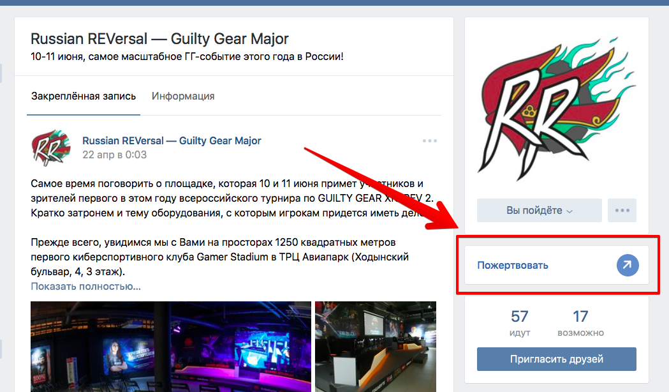Click the small RR avatar in the post header
Screen dimensions: 669x392
50,147
